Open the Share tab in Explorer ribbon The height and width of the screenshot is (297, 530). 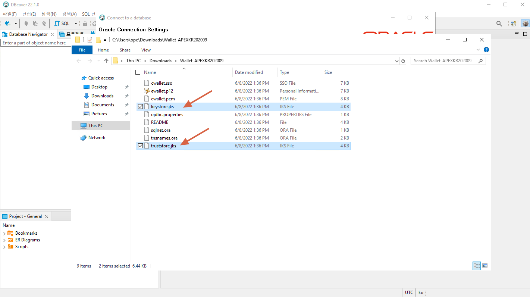point(125,50)
